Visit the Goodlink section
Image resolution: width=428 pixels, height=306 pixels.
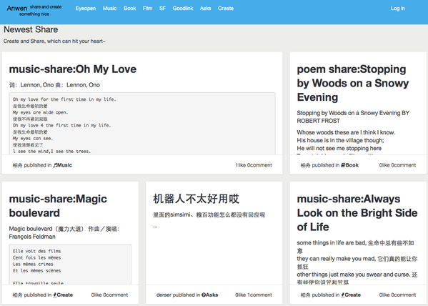pos(183,9)
